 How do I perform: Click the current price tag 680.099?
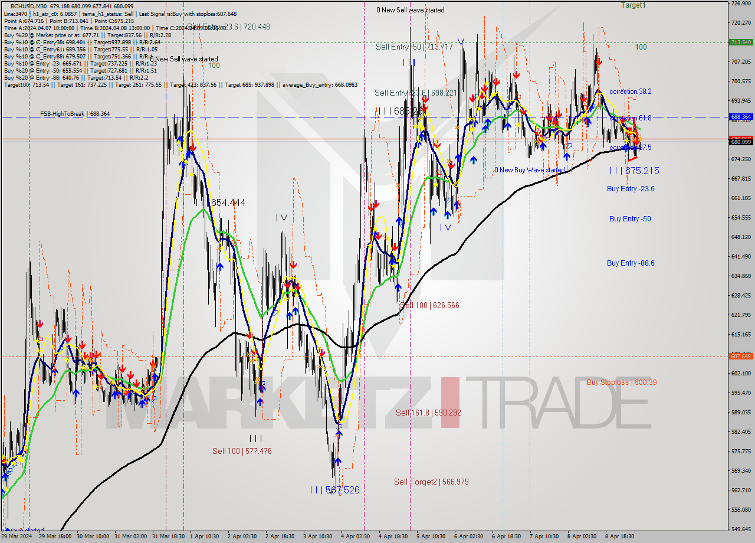(x=741, y=142)
